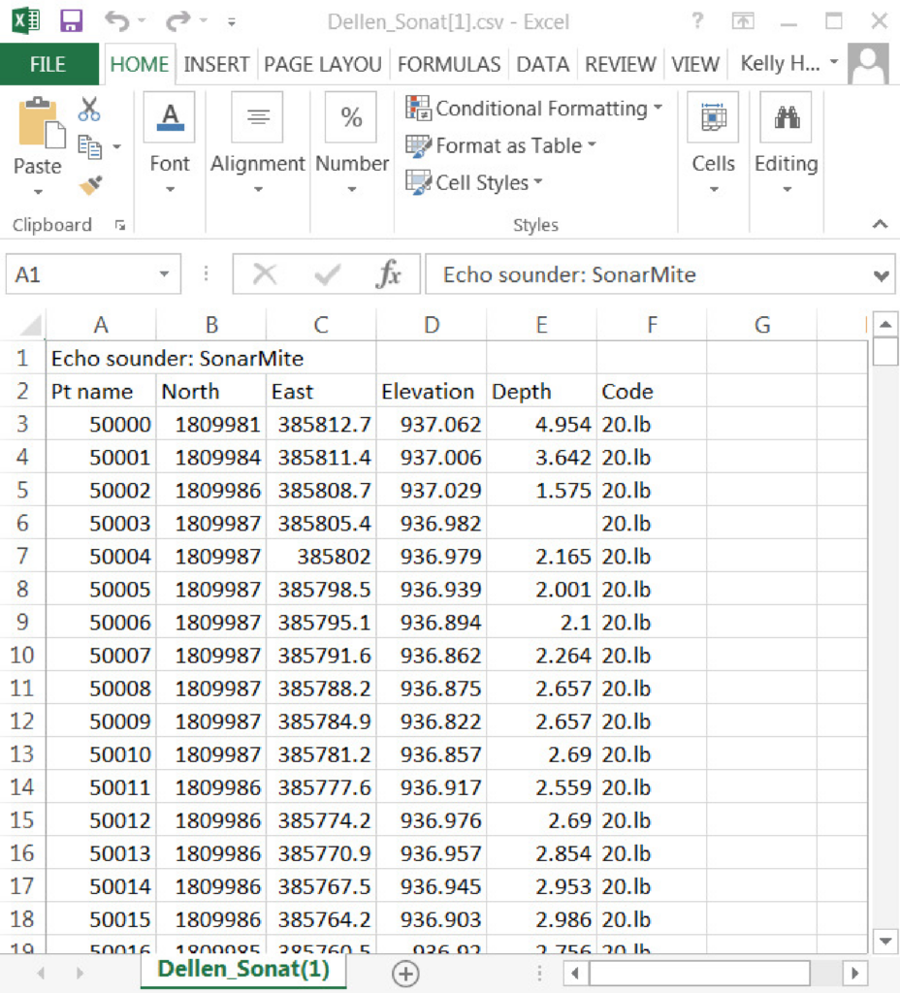Screen dimensions: 900x993
Task: Open the Font group button
Action: pyautogui.click(x=169, y=144)
